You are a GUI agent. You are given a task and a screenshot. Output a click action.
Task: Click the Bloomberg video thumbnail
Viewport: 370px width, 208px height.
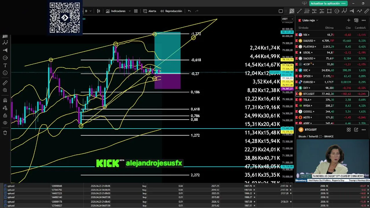(332, 161)
